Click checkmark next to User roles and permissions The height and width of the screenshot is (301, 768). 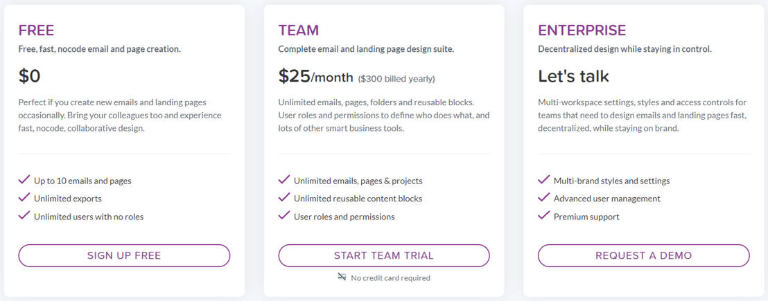click(x=283, y=216)
